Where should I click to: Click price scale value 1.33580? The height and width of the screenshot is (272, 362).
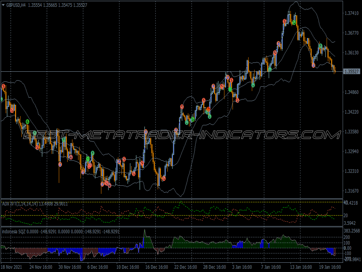(352, 132)
